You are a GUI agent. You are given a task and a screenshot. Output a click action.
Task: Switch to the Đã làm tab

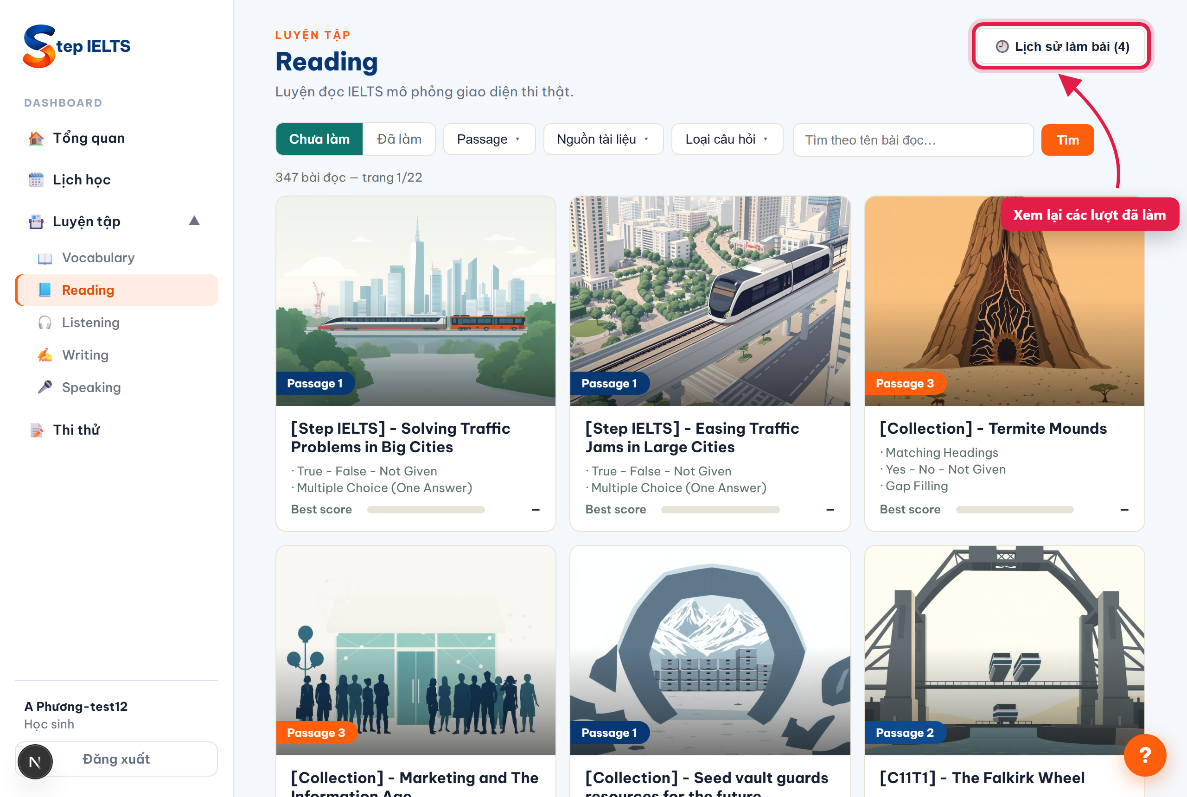pos(399,139)
